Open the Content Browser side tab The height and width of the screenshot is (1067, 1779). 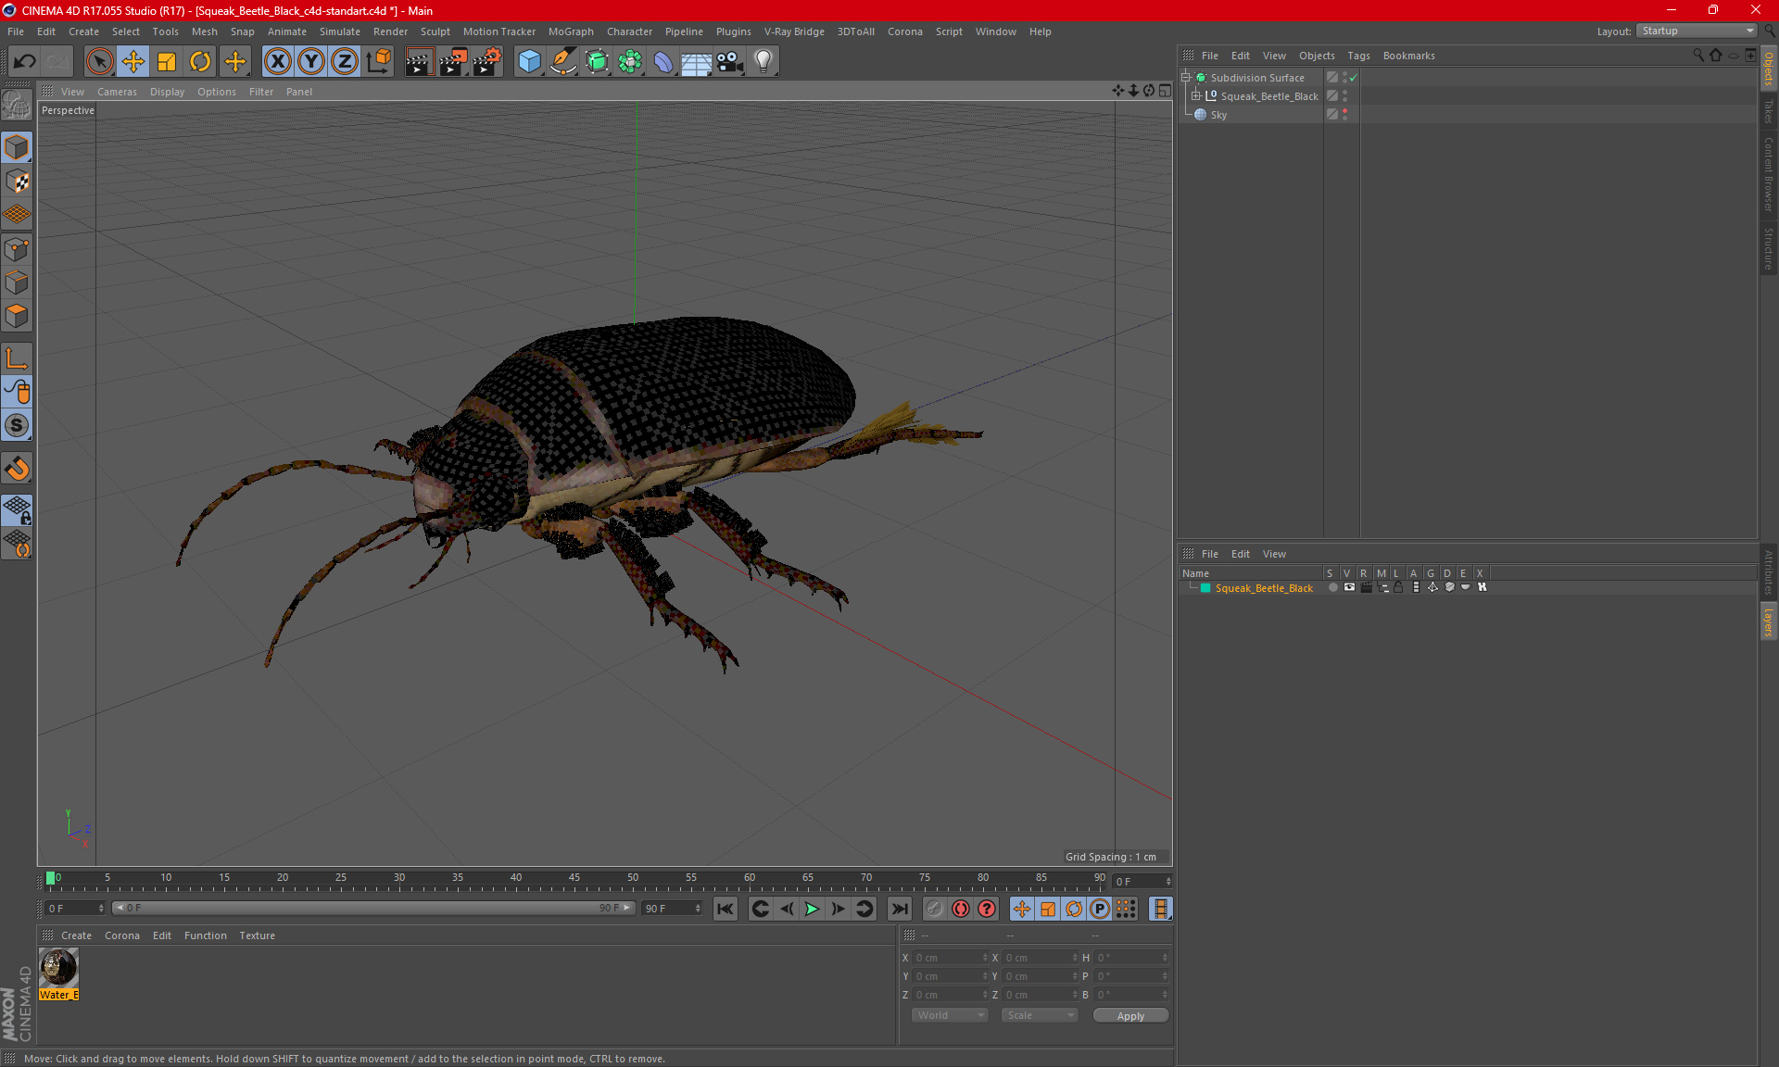pyautogui.click(x=1769, y=174)
